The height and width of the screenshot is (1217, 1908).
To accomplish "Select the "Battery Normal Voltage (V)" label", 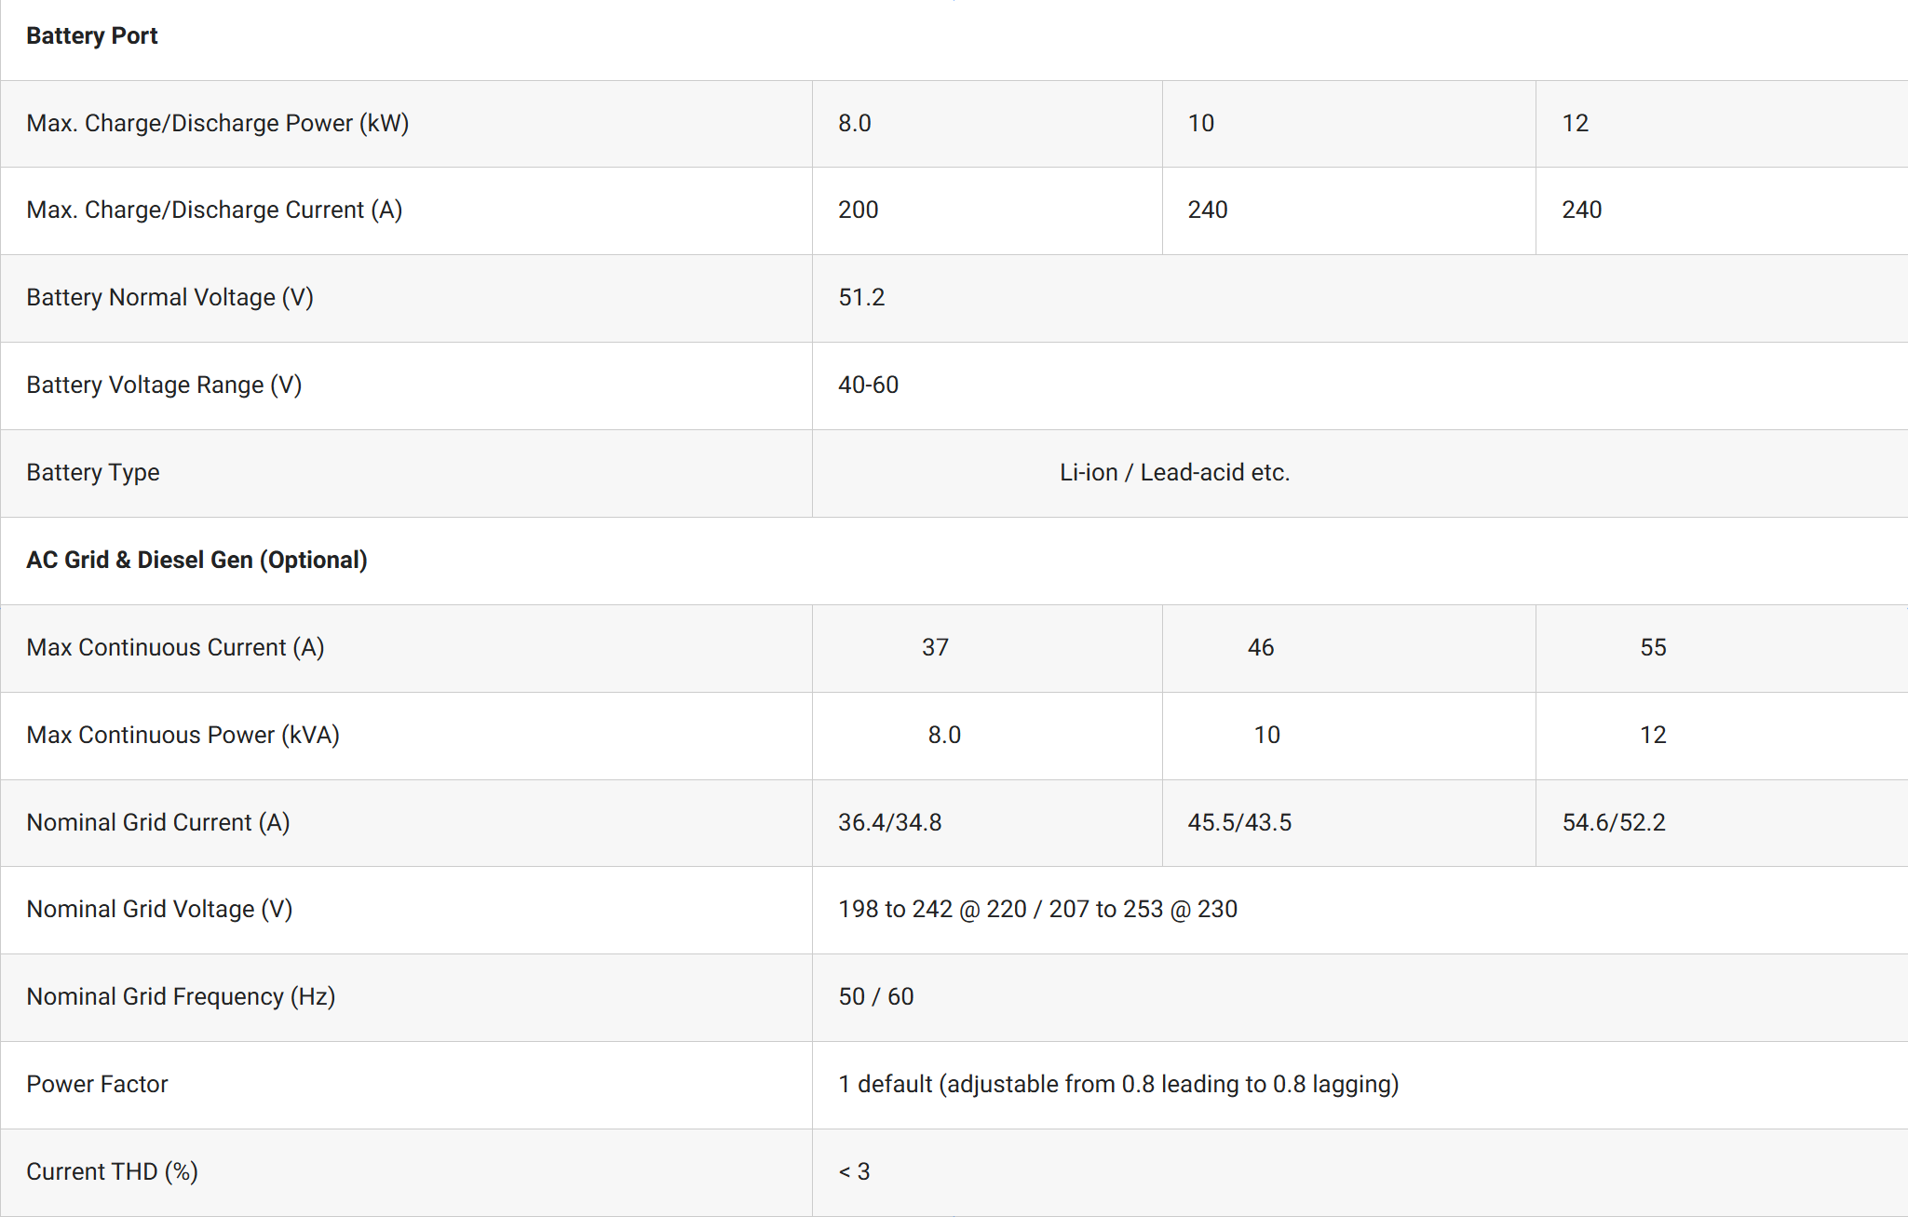I will tap(169, 298).
